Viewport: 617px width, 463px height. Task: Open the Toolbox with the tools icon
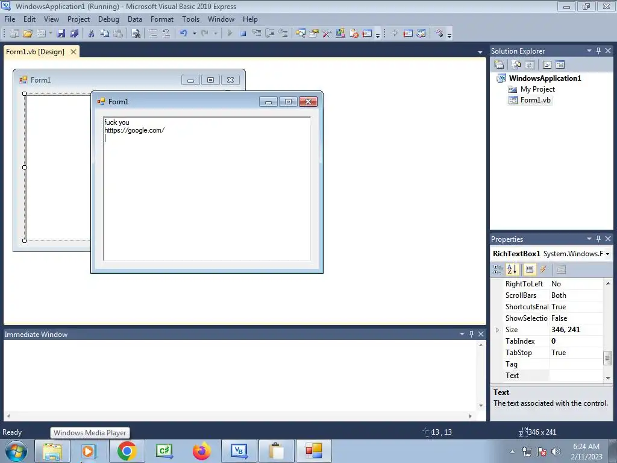[x=327, y=34]
